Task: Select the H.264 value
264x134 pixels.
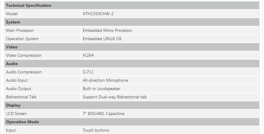Action: tap(88, 55)
